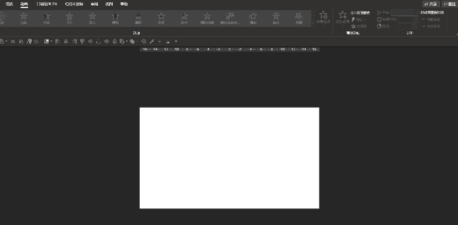Apply the Fade animation effect

tap(46, 18)
